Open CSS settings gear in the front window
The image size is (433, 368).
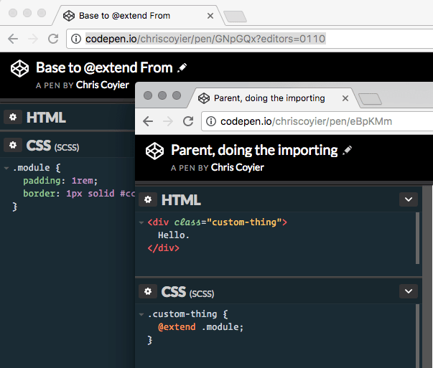pos(148,291)
